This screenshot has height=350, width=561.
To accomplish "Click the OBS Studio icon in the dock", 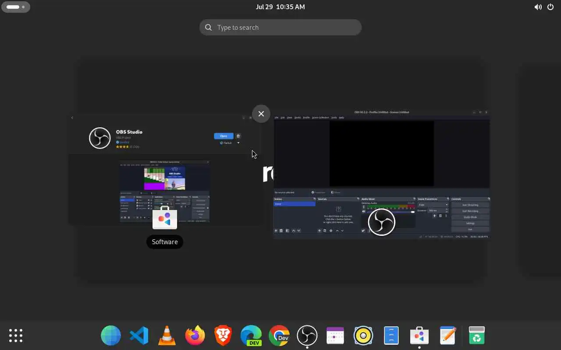I will (307, 336).
